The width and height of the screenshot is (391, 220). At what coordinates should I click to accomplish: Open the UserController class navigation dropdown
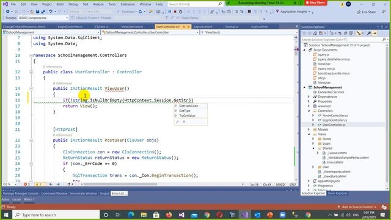pos(150,32)
